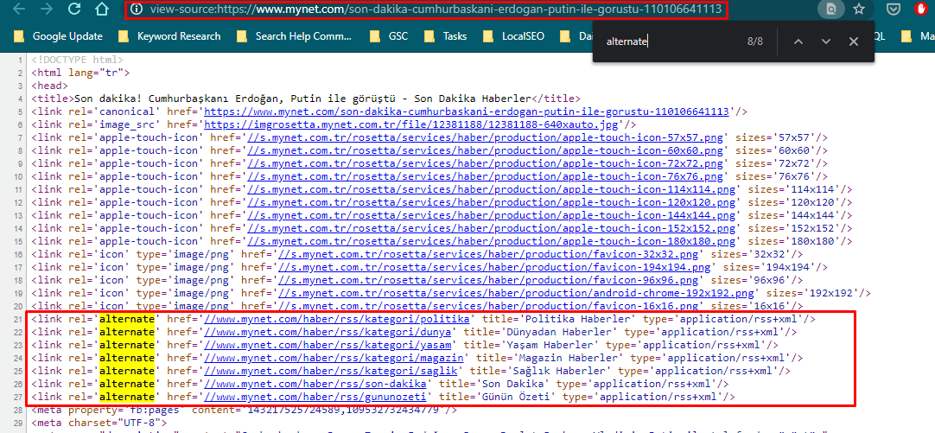Focus the find bar input containing 'alternate'
935x433 pixels.
[671, 41]
